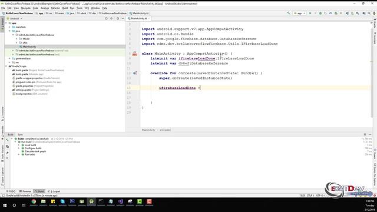This screenshot has height=212, width=377.
Task: Open the Refactor menu
Action: [x=55, y=8]
